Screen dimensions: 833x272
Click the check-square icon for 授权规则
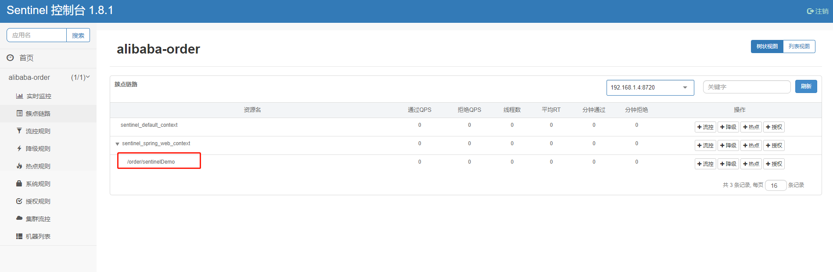pos(19,201)
